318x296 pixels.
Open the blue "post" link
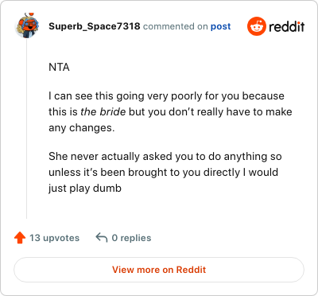(220, 26)
